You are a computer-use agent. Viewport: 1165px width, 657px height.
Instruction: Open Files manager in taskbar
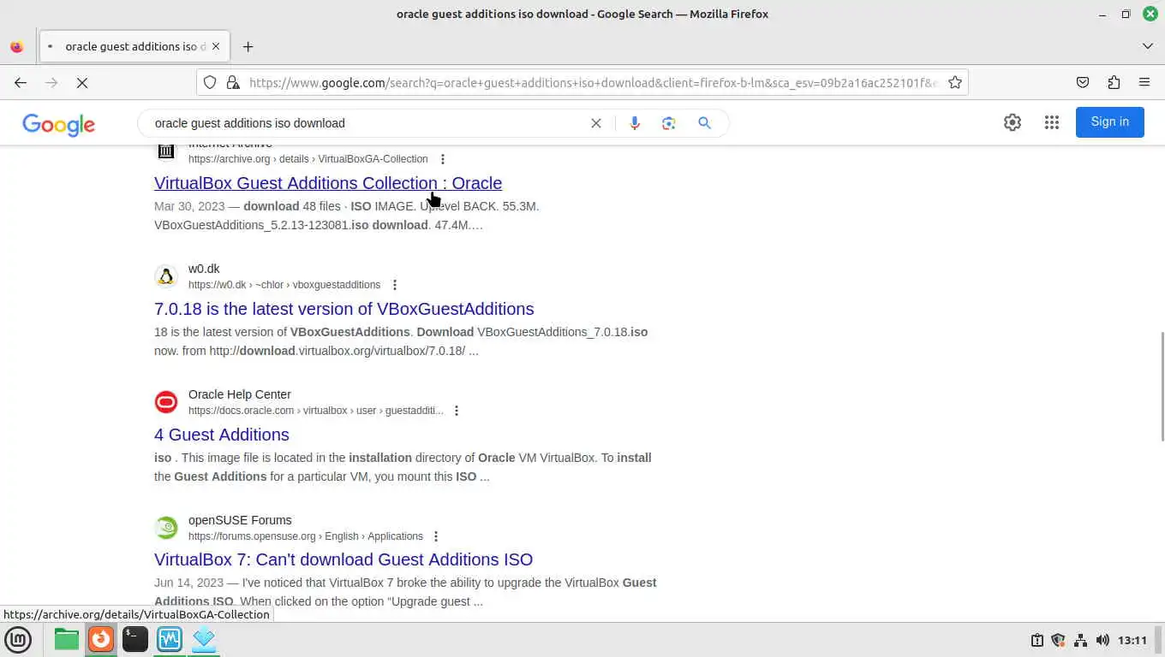[x=66, y=639]
